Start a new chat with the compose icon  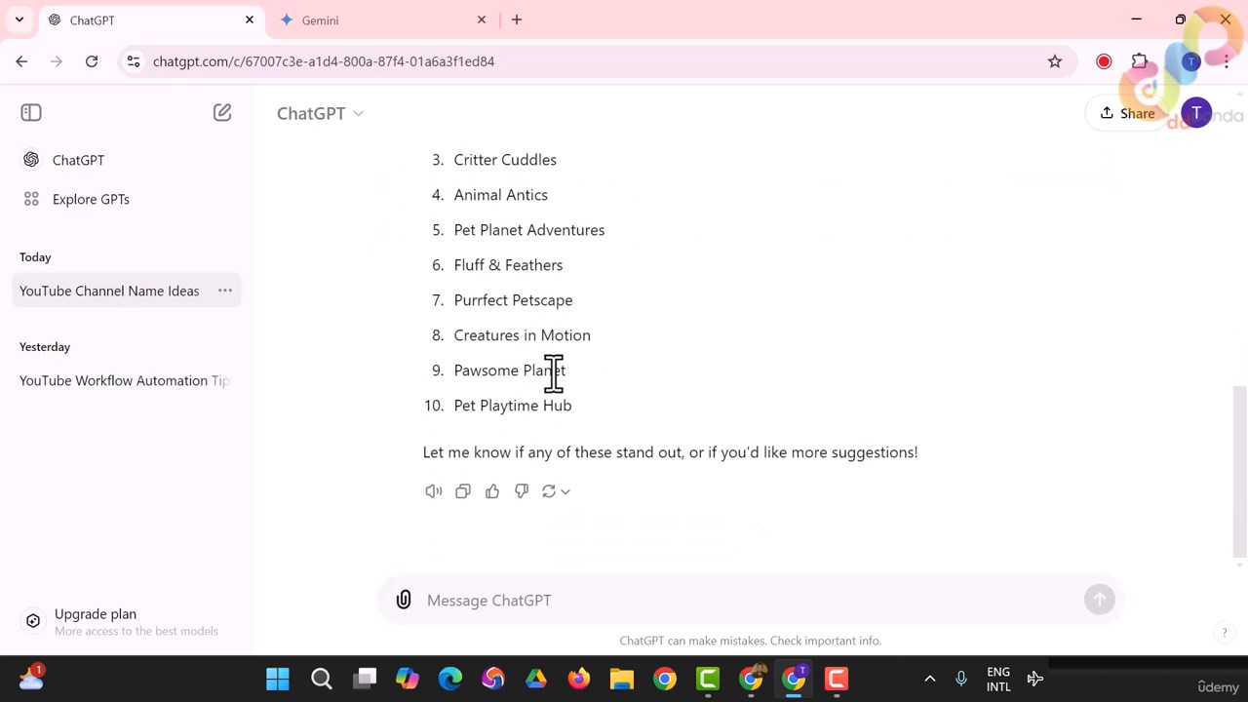(222, 113)
